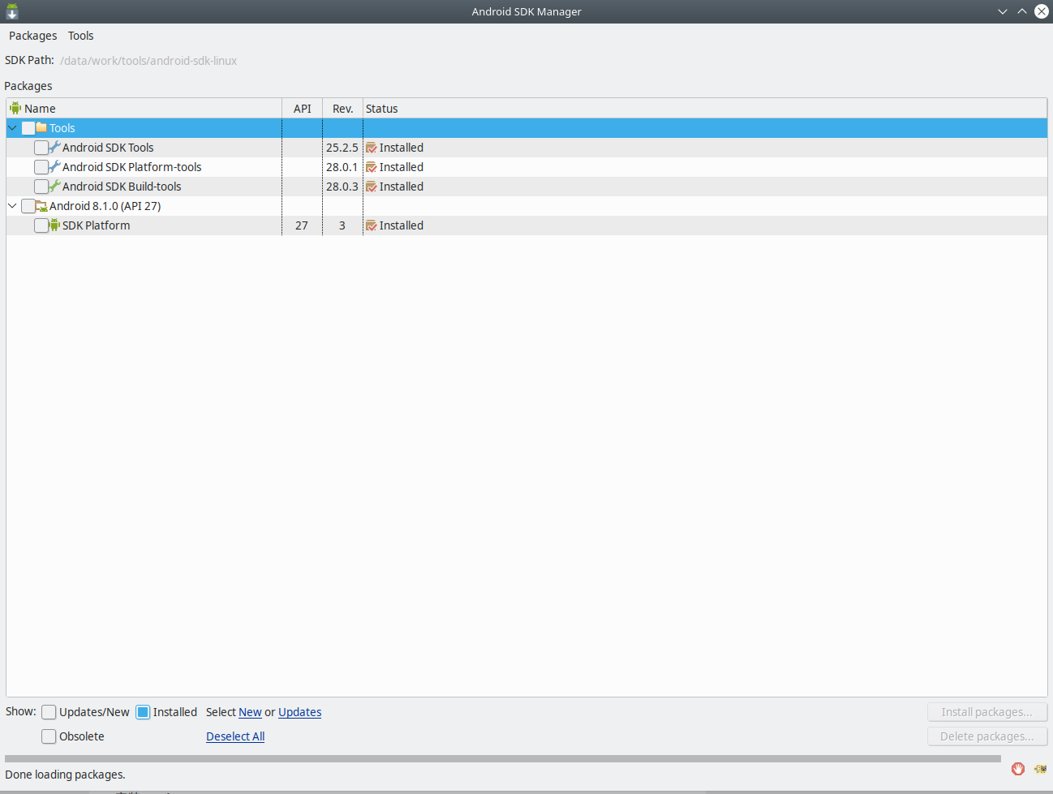Open the Tools menu

81,36
